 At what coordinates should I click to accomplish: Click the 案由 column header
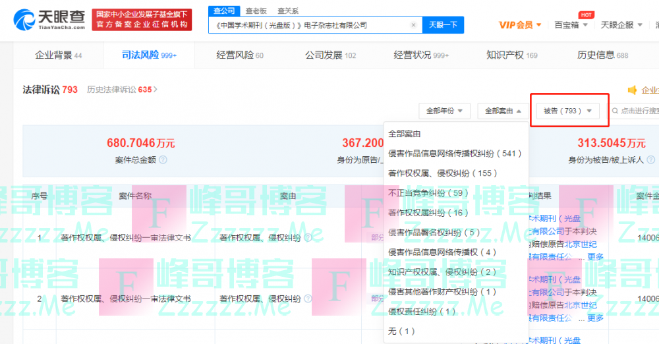click(288, 196)
